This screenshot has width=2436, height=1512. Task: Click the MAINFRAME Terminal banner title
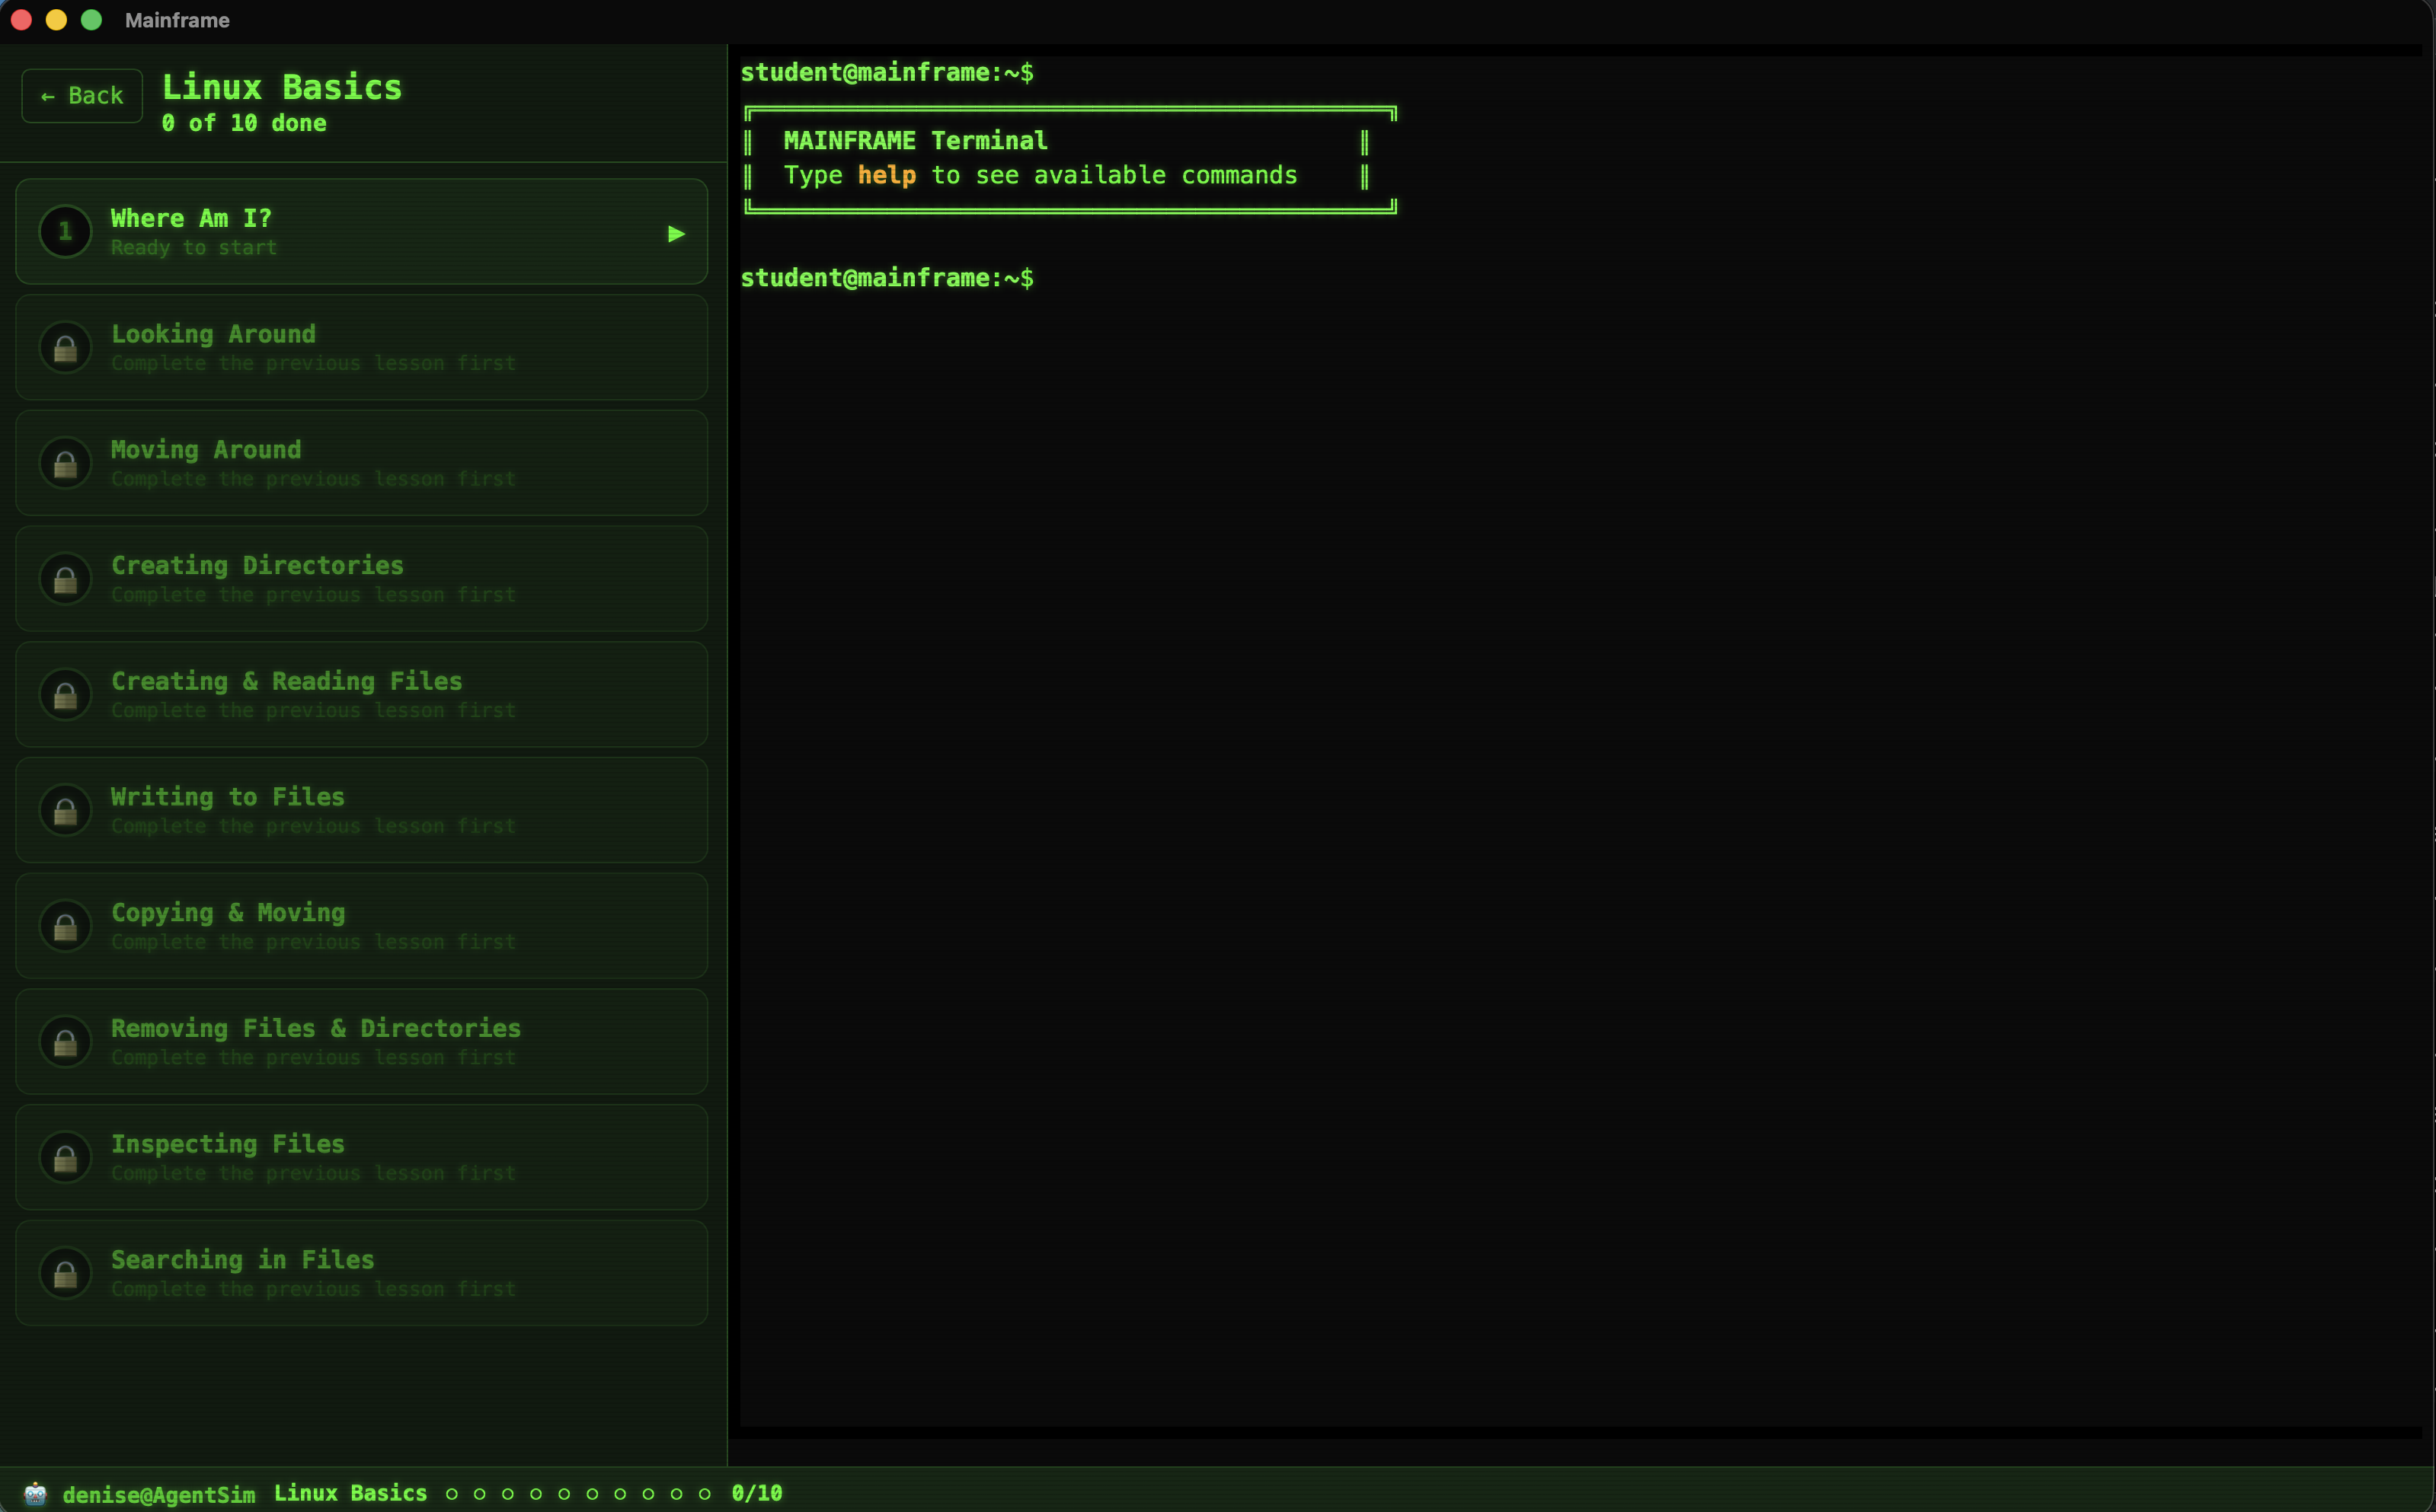click(x=916, y=141)
